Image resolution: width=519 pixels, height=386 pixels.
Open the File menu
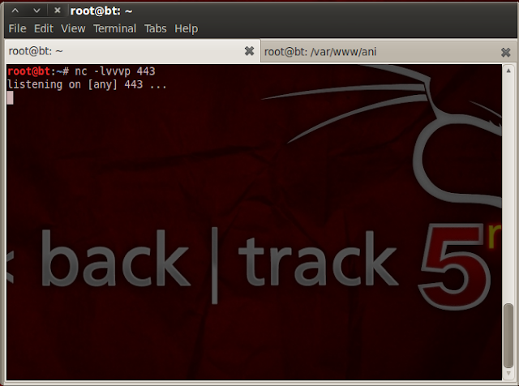17,29
